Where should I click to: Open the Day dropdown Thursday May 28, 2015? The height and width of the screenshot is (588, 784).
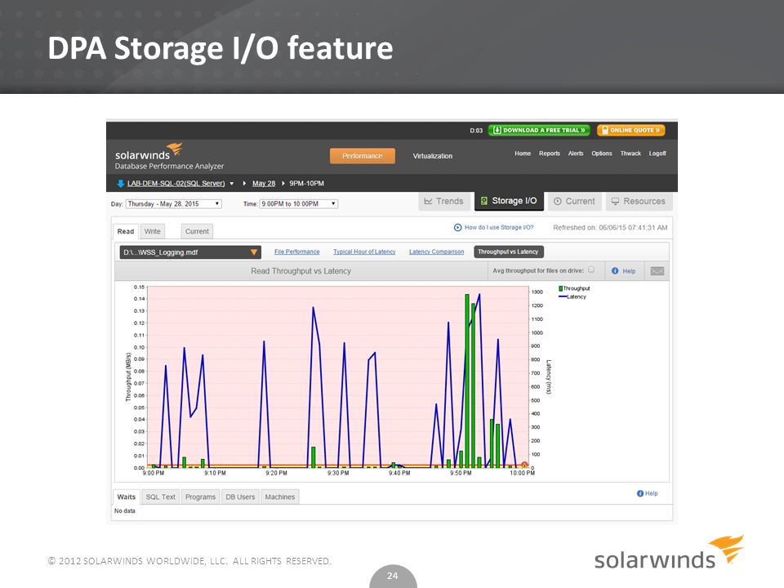coord(173,204)
